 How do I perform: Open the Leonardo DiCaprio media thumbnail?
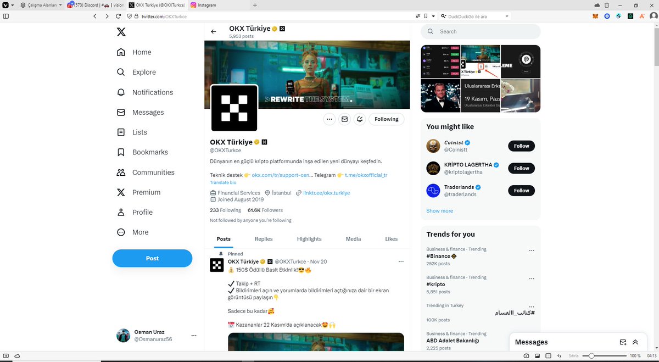click(440, 96)
